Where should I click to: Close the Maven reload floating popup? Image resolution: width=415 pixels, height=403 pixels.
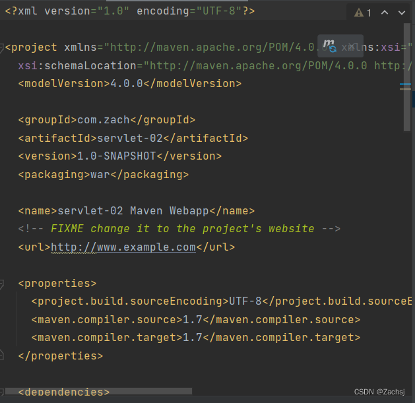click(x=352, y=46)
